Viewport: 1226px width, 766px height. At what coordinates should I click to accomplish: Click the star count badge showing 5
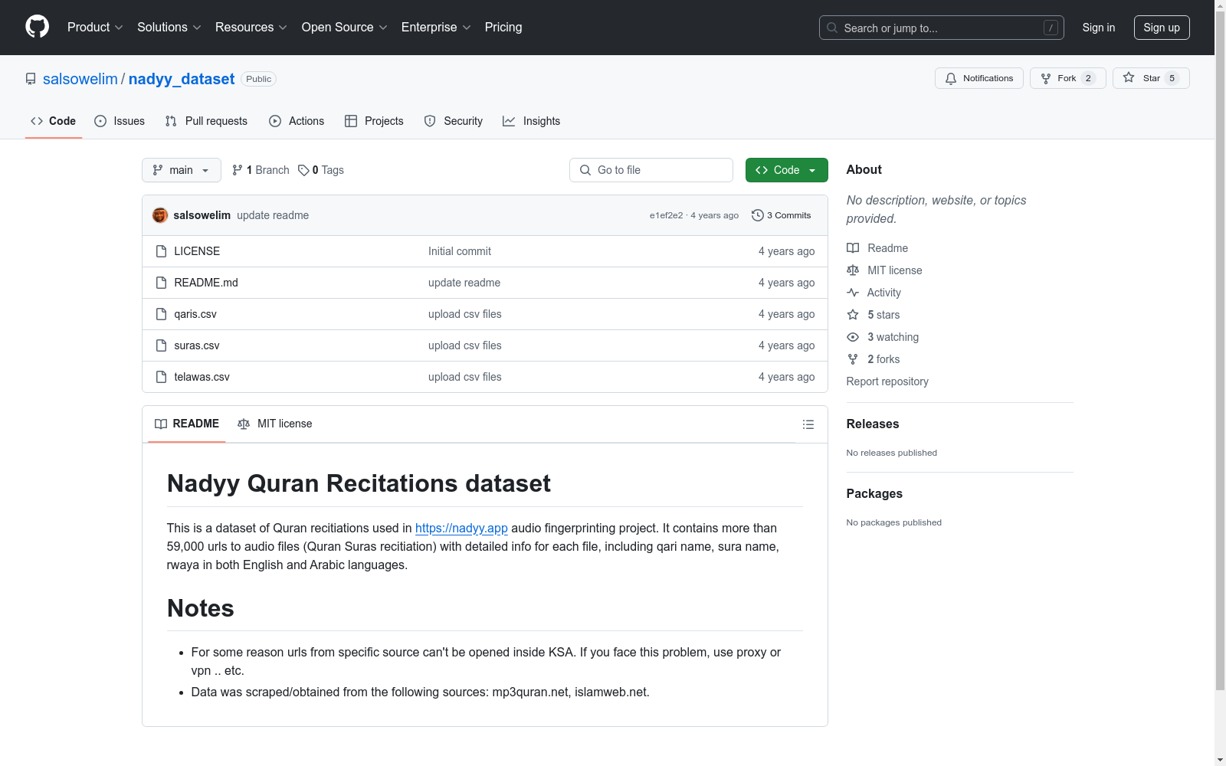(x=1172, y=78)
